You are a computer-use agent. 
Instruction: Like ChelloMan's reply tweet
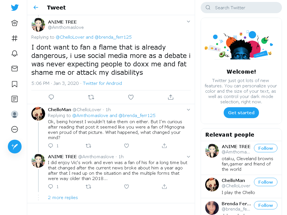[126, 146]
